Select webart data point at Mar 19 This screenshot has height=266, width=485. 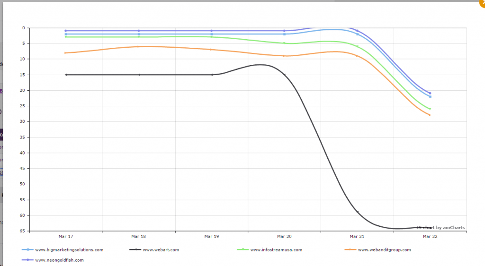pos(212,75)
